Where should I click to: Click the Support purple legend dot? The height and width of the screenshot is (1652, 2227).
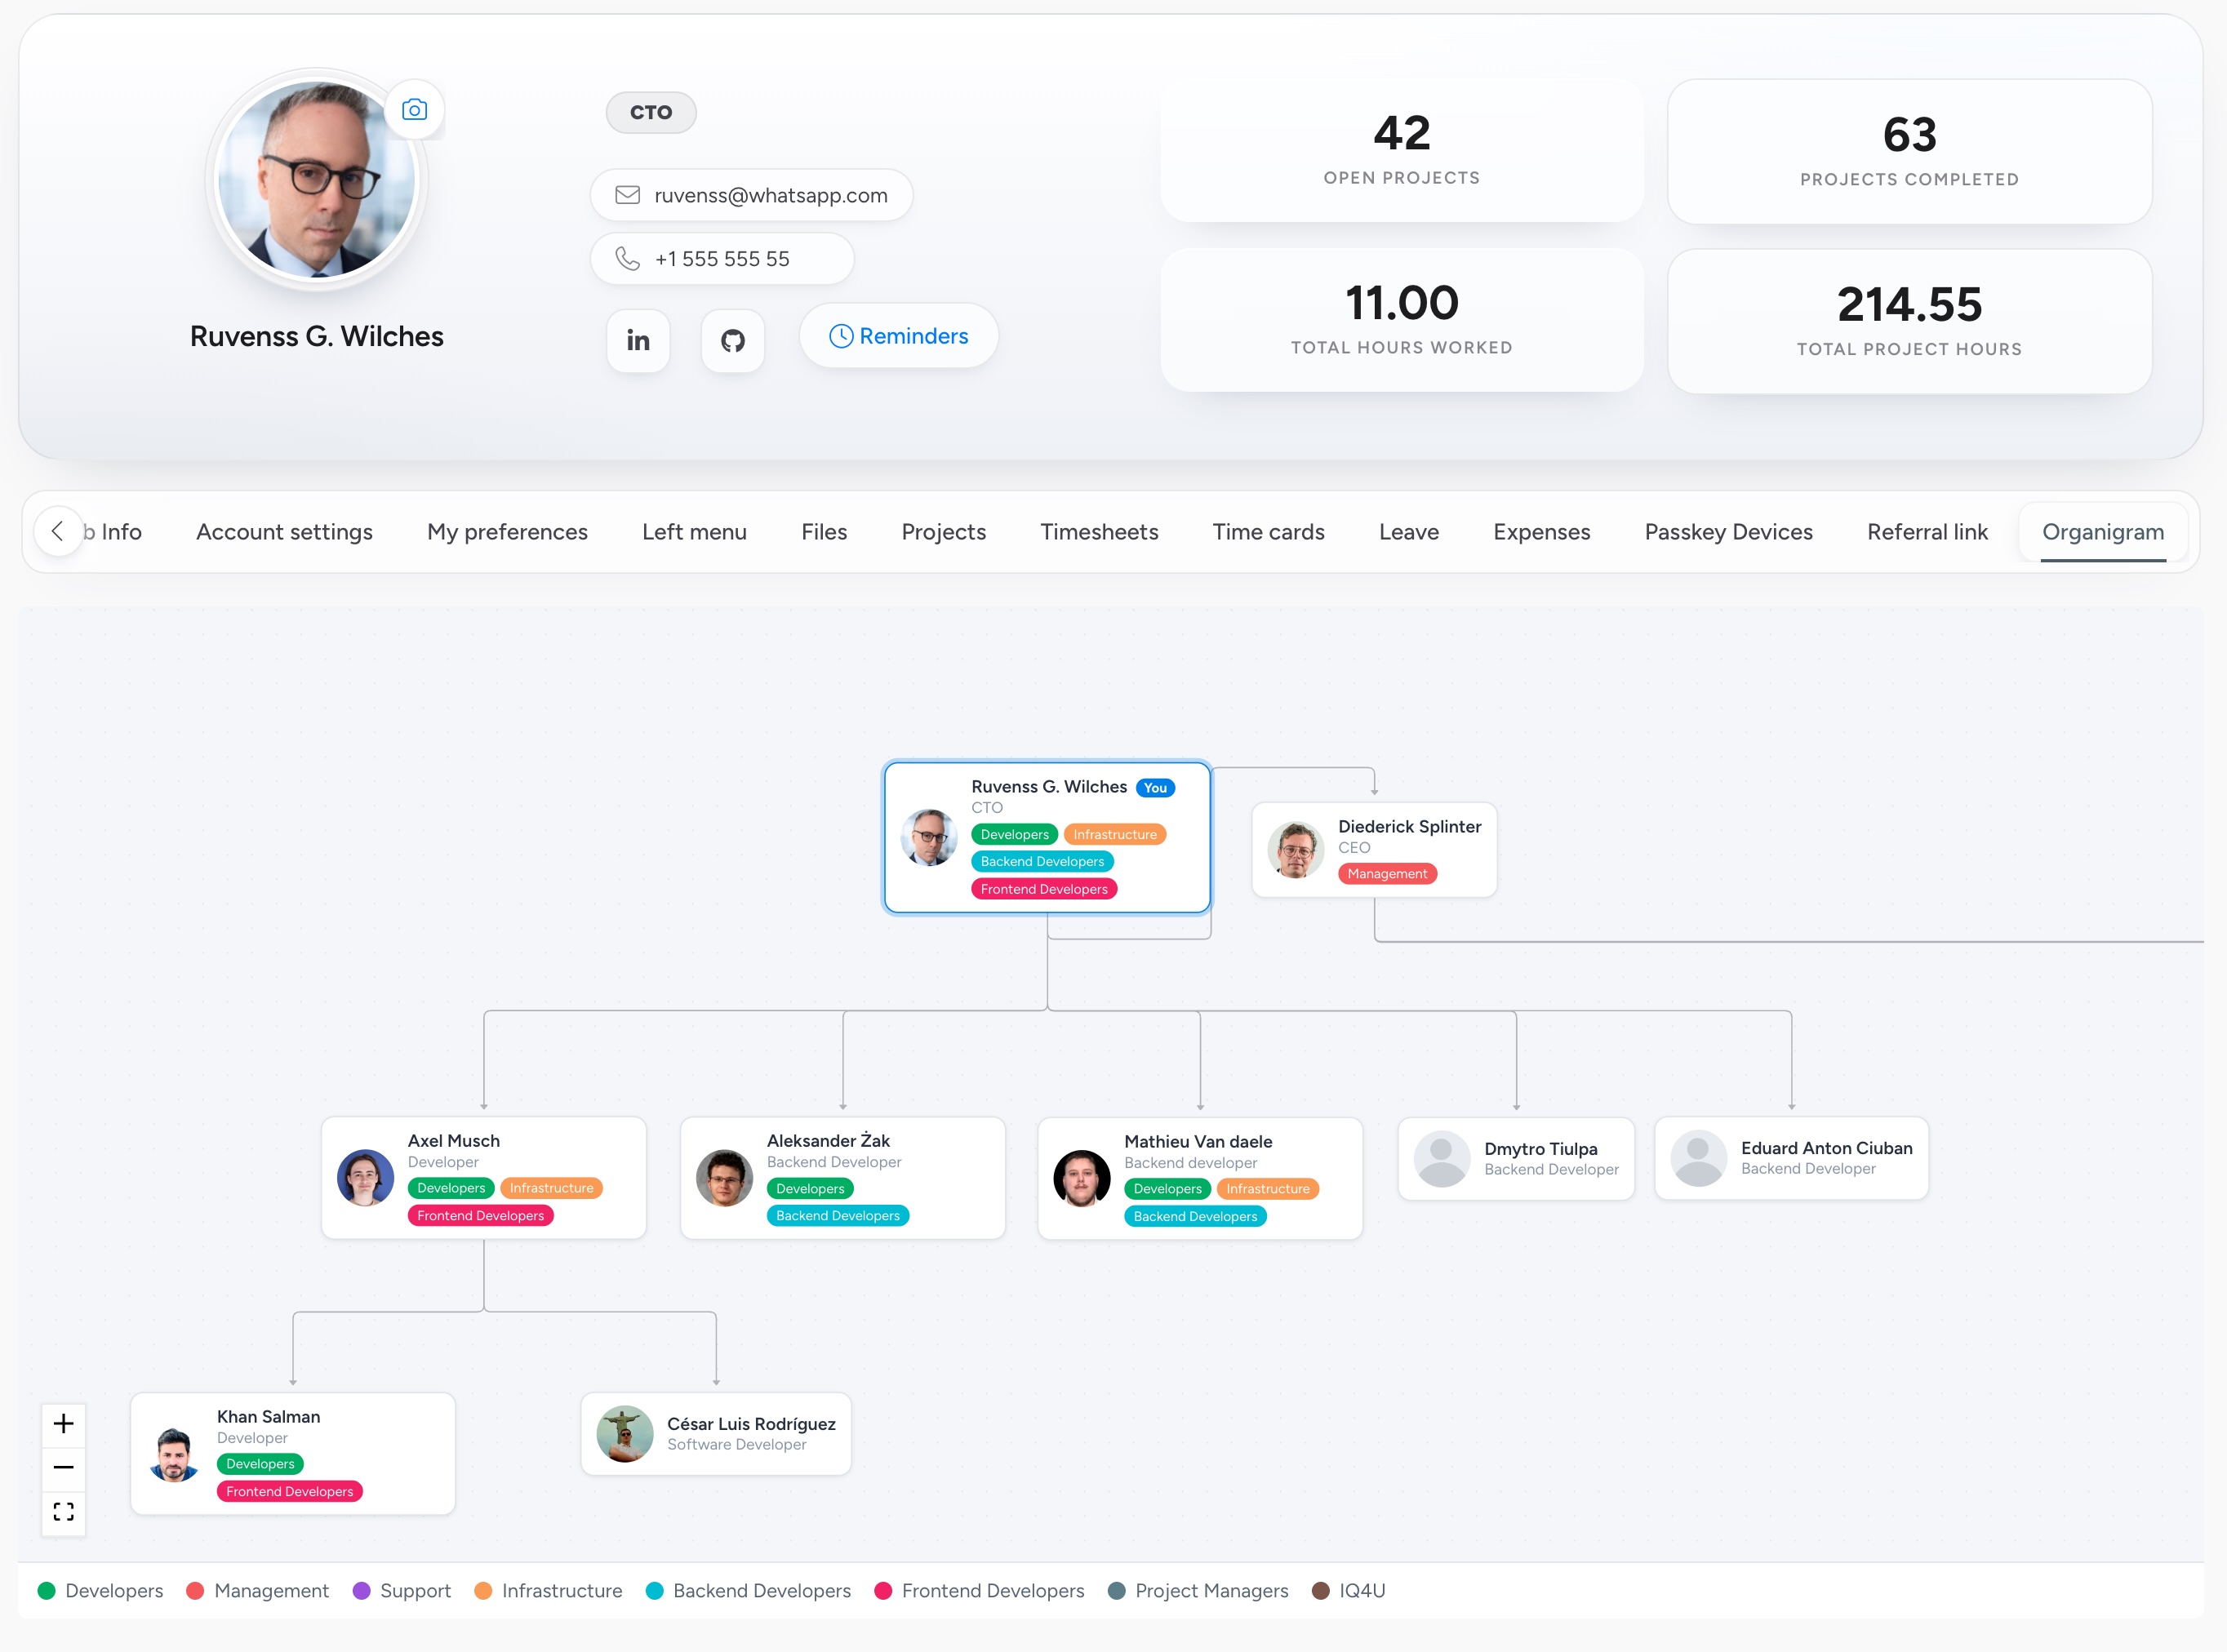pos(362,1591)
